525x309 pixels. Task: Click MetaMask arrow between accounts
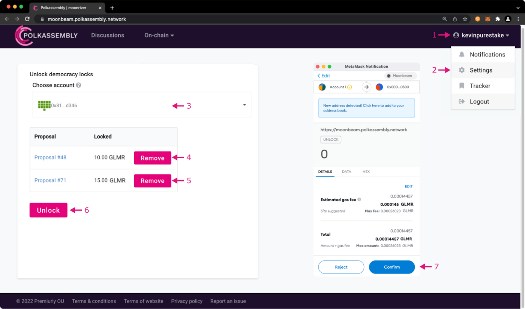pyautogui.click(x=366, y=87)
